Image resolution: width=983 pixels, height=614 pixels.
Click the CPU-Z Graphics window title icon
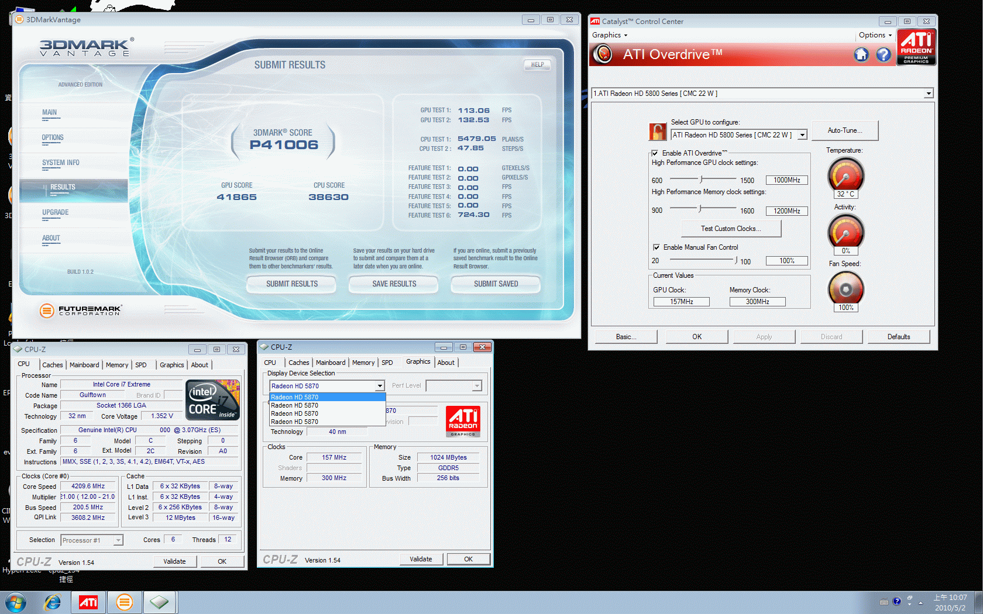pyautogui.click(x=264, y=347)
